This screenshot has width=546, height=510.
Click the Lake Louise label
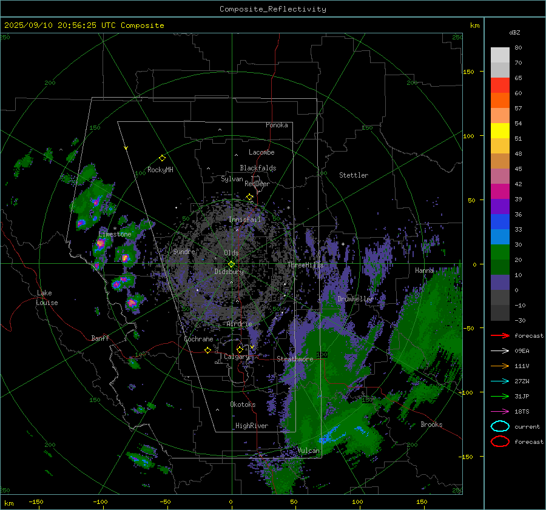47,298
